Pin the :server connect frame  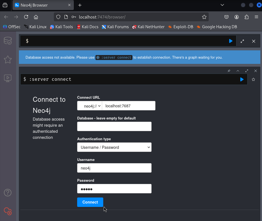229,71
